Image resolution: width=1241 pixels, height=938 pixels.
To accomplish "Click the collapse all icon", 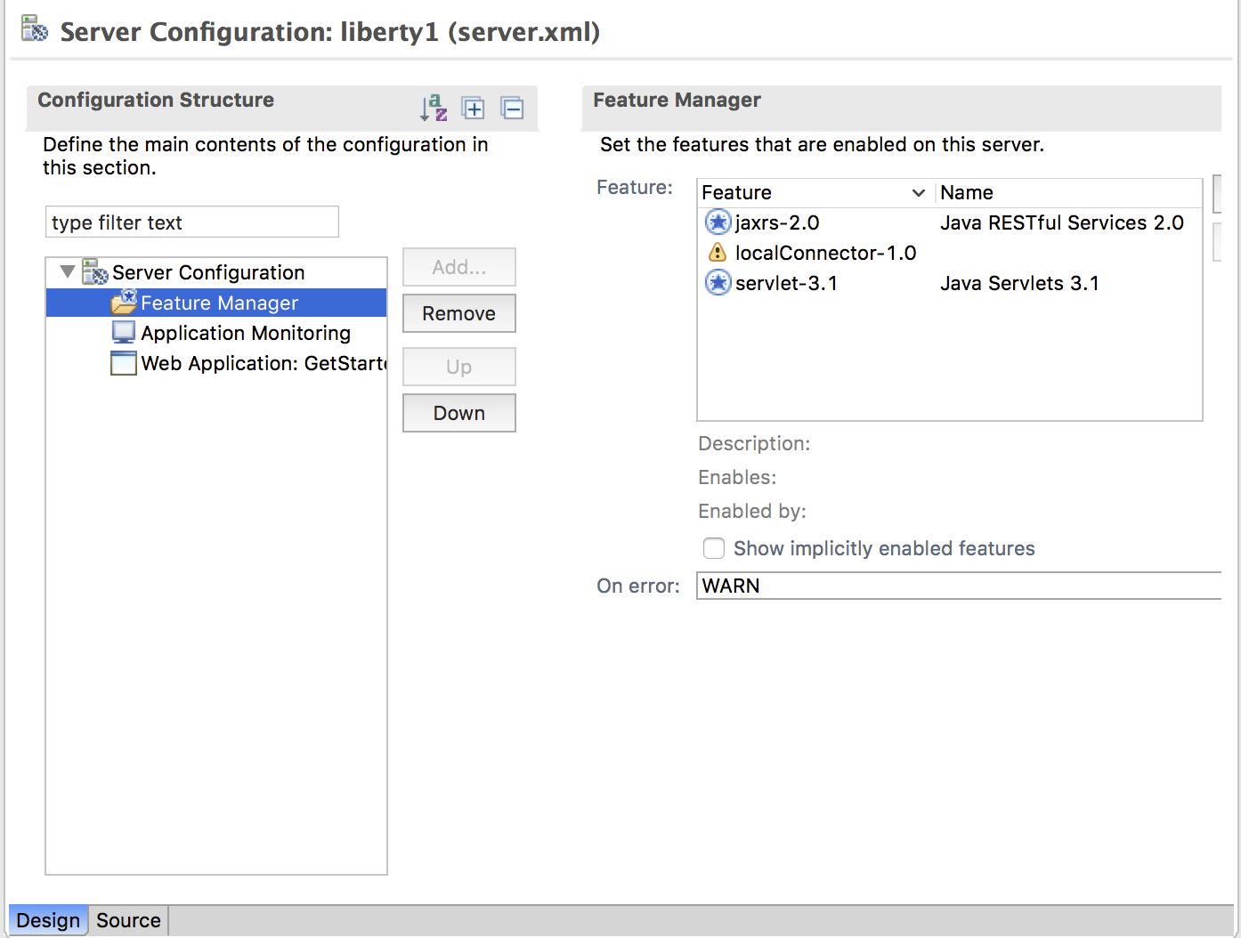I will pos(512,109).
